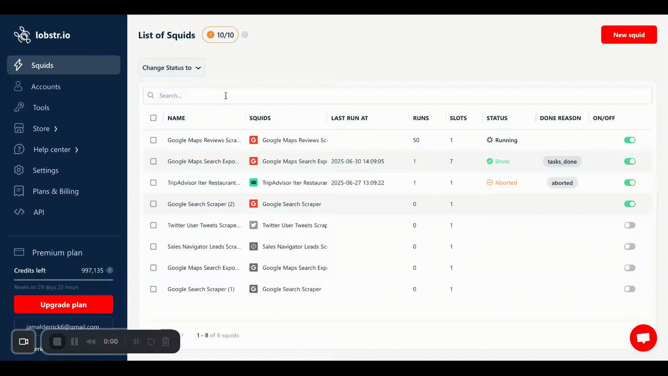
Task: Check the box for TripAdvisor Iter Restaurant row
Action: point(153,182)
